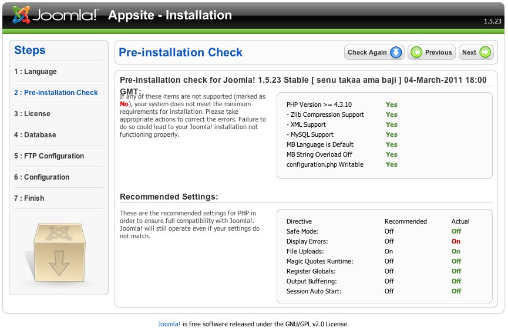
Task: Click the Register Globals label
Action: coord(311,271)
